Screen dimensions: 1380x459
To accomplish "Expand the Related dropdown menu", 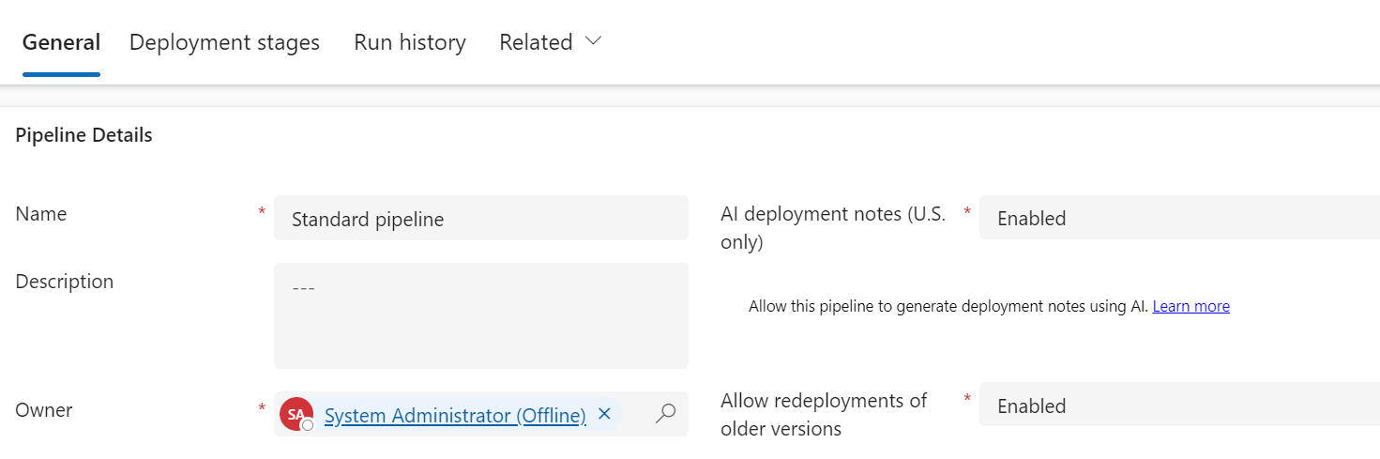I will (551, 42).
